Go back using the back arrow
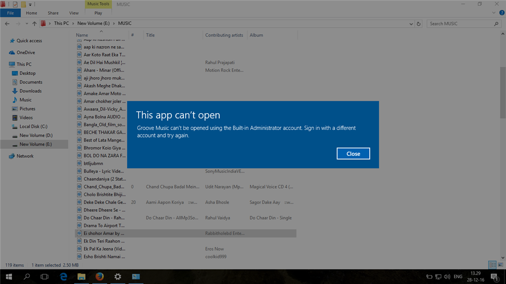 click(x=7, y=24)
